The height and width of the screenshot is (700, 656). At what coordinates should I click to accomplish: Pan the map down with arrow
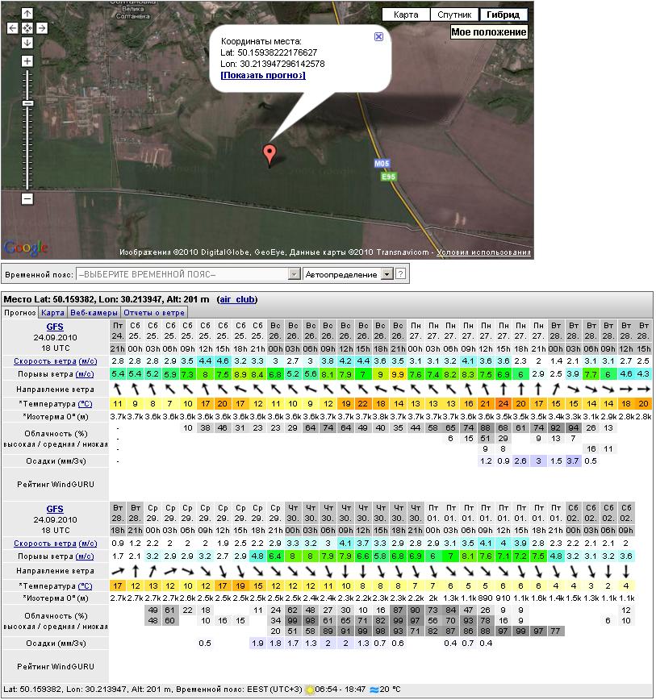click(27, 43)
